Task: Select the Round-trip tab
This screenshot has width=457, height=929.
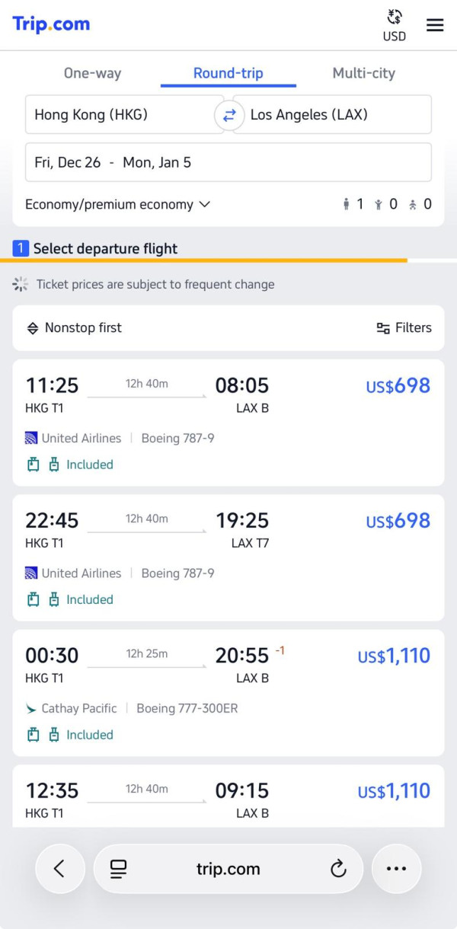Action: (228, 74)
